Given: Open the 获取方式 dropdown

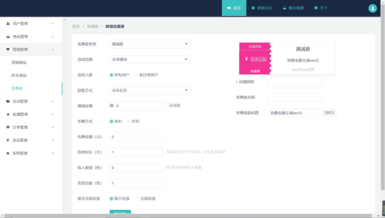Looking at the screenshot, I should 150,90.
